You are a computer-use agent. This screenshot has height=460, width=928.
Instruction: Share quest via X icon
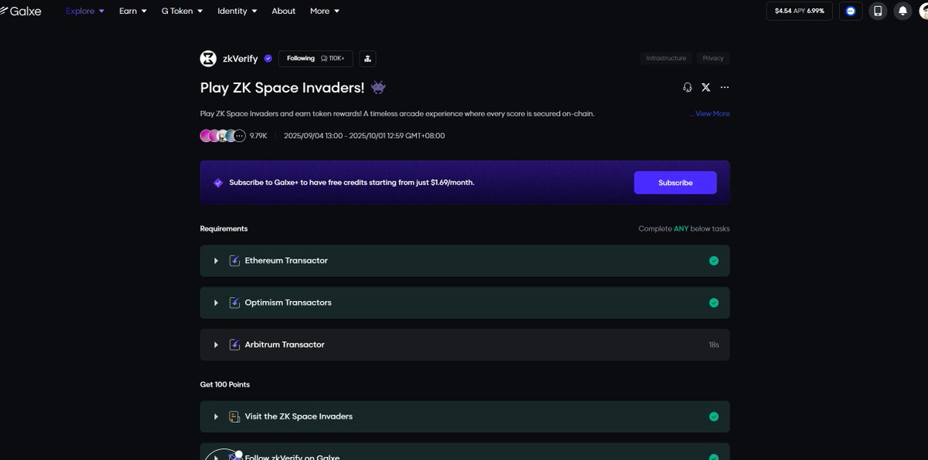pos(706,87)
